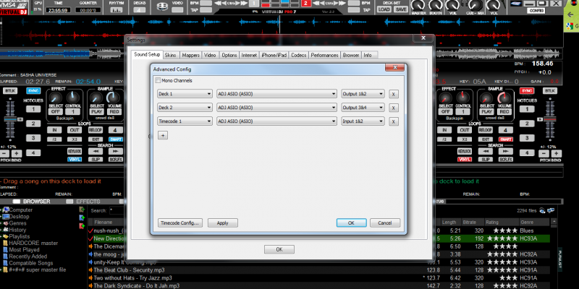
Task: Switch to the Skins tab
Action: click(x=171, y=55)
